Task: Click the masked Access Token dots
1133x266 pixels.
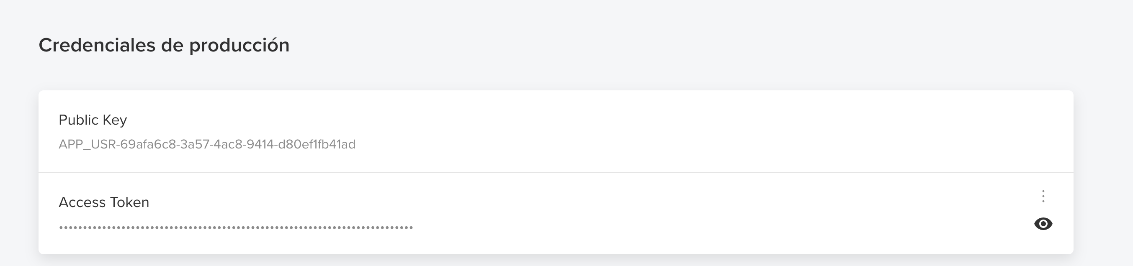Action: (x=236, y=227)
